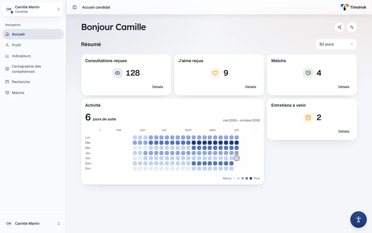372x233 pixels.
Task: Open Détails for Entretiens à venir
Action: point(344,131)
